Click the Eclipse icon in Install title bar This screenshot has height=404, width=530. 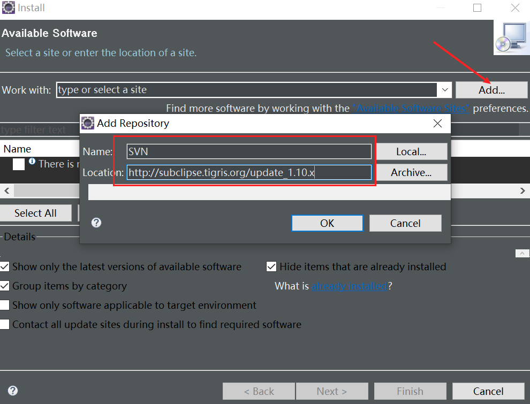pos(7,7)
